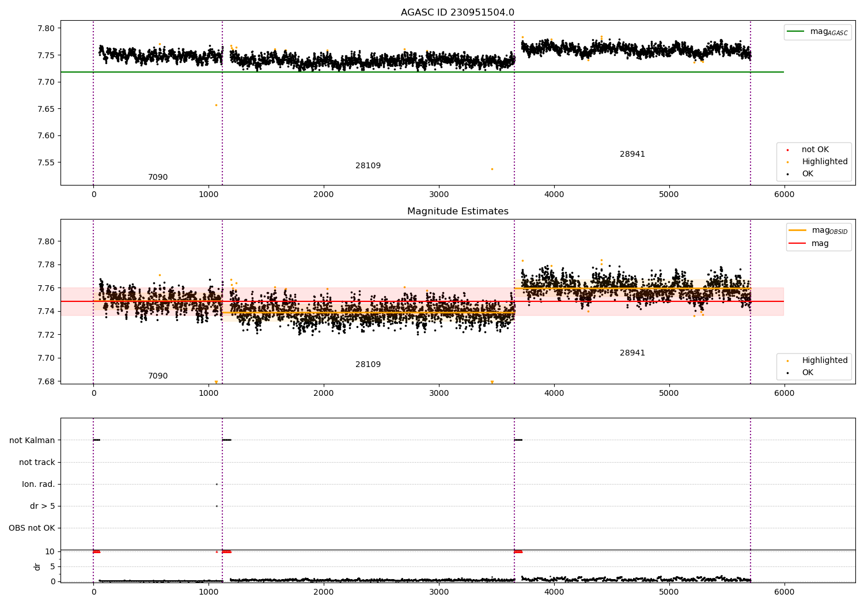Screen dimensions: 864x605
Task: Click the 10 tick on the dr axis
Action: pyautogui.click(x=50, y=551)
